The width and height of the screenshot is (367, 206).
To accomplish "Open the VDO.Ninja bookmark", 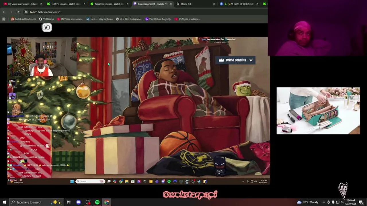I will pos(46,19).
